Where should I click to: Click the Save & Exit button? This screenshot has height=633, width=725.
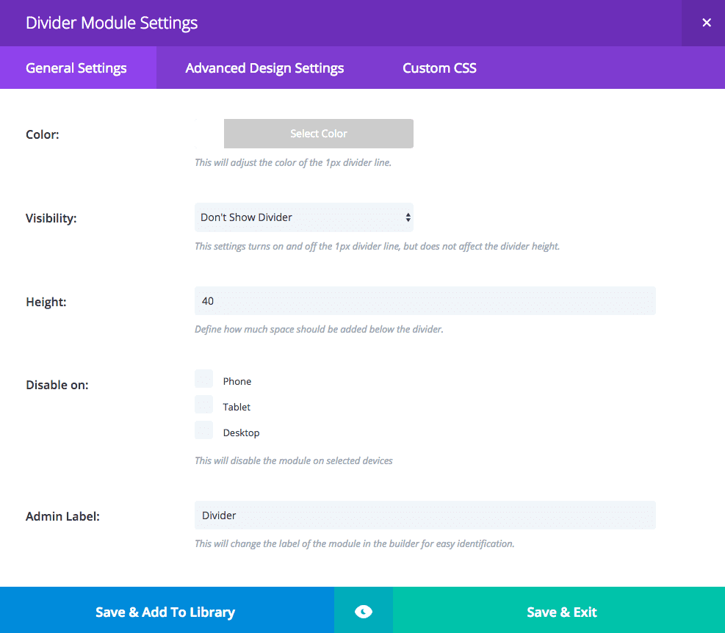[x=562, y=612]
